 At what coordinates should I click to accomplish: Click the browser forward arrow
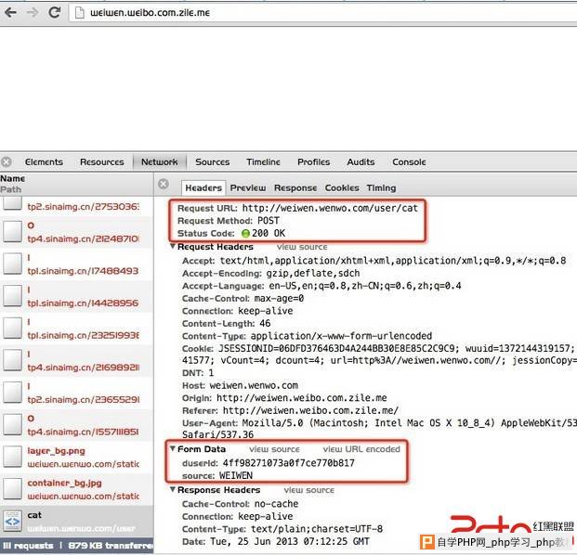pos(33,12)
